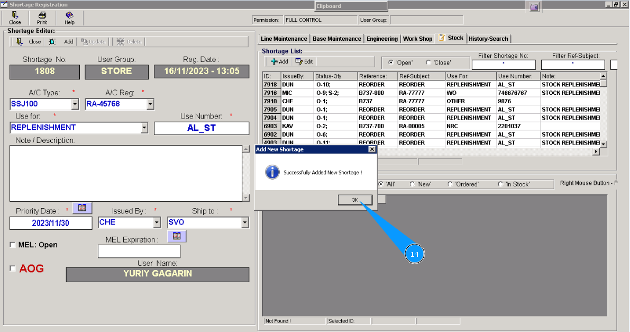This screenshot has width=630, height=332.
Task: Expand the Use for dropdown
Action: click(x=144, y=128)
